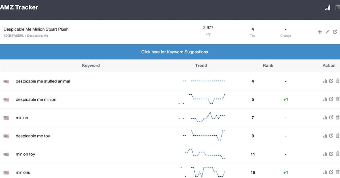Viewport: 340px width, 178px height.
Task: Open external link for 'minions' keyword
Action: pos(331,172)
